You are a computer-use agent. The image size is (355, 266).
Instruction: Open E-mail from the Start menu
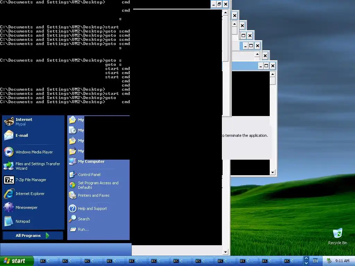(x=33, y=135)
